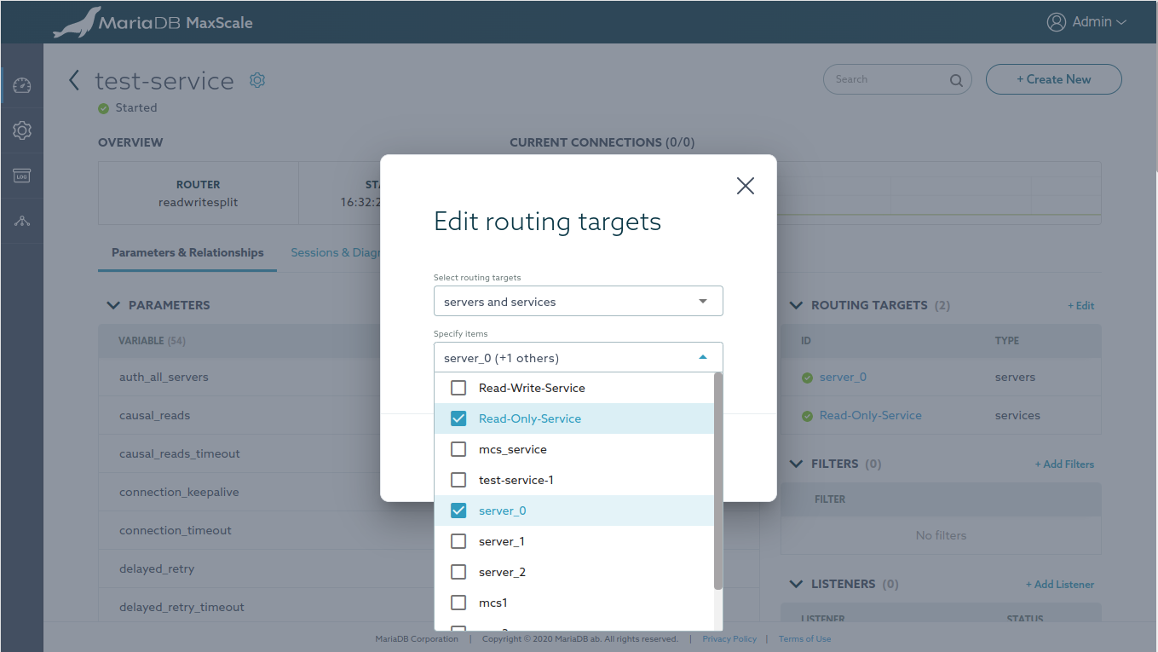Open the logs archive sidebar icon
Image resolution: width=1158 pixels, height=652 pixels.
22,176
